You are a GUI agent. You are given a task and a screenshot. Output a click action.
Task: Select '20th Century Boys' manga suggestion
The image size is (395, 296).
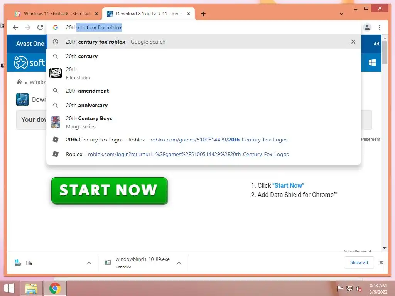click(x=204, y=122)
